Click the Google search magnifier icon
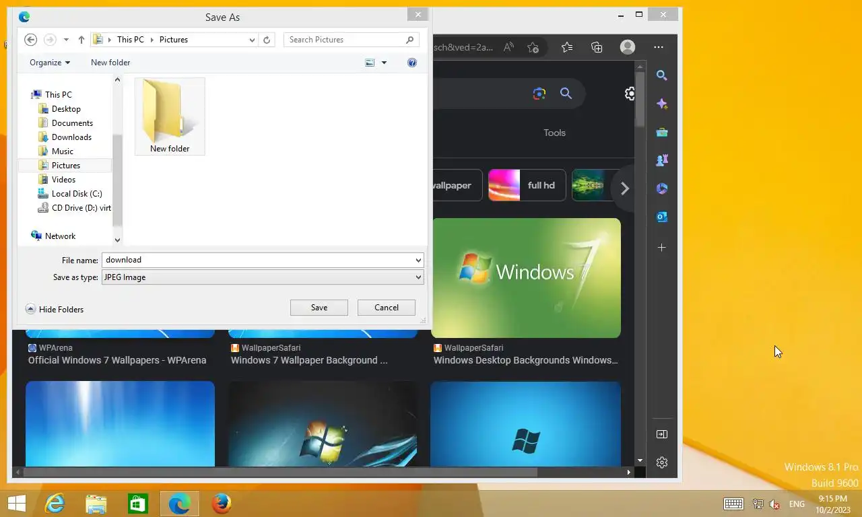Viewport: 862px width, 517px height. tap(566, 94)
